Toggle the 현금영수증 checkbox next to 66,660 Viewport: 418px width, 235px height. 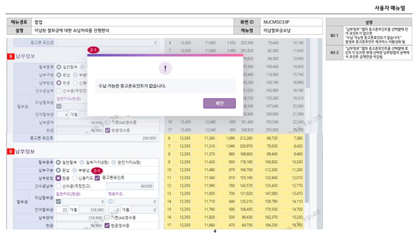[x=108, y=130]
